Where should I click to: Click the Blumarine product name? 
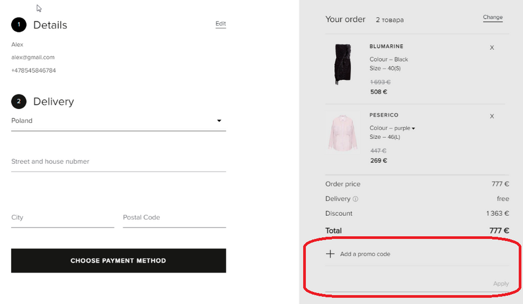click(386, 46)
